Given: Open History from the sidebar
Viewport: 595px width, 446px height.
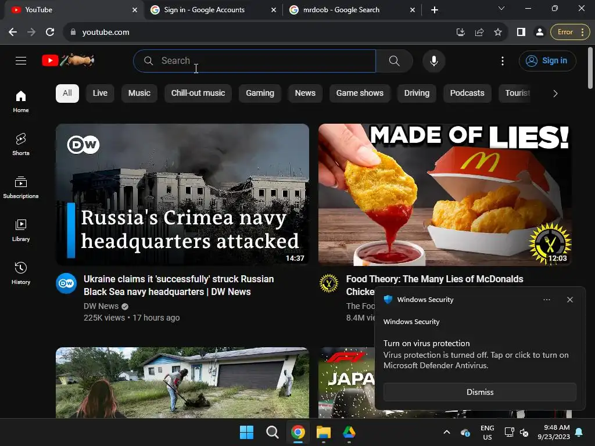Looking at the screenshot, I should 21,273.
